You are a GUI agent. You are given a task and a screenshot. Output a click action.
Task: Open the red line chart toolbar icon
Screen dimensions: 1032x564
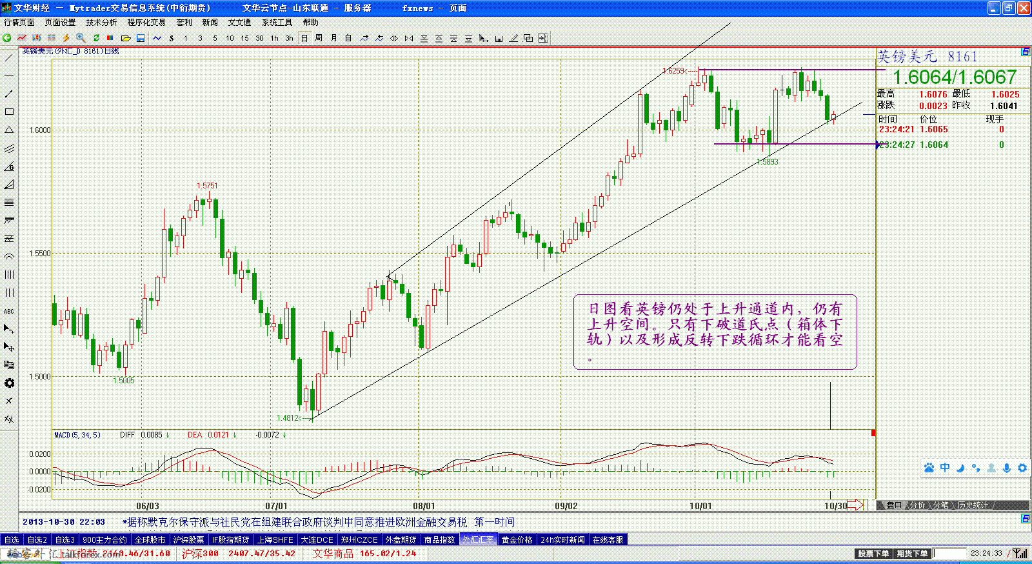[x=22, y=38]
